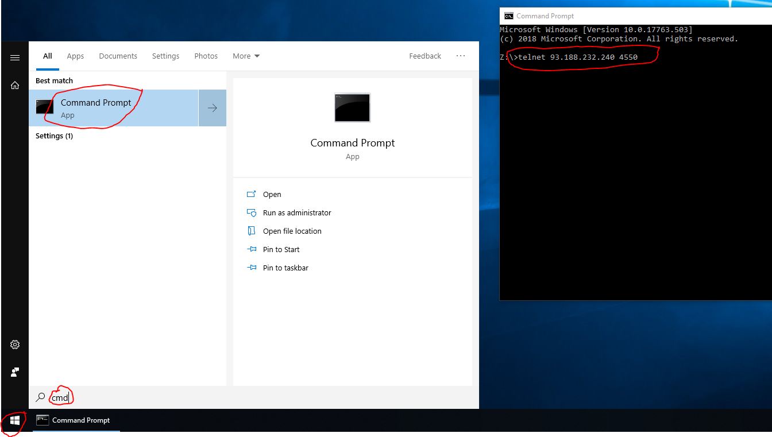Viewport: 772px width, 437px height.
Task: Open the three-dot options menu
Action: (x=461, y=56)
